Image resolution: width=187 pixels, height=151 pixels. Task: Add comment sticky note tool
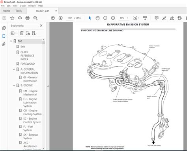(156, 18)
